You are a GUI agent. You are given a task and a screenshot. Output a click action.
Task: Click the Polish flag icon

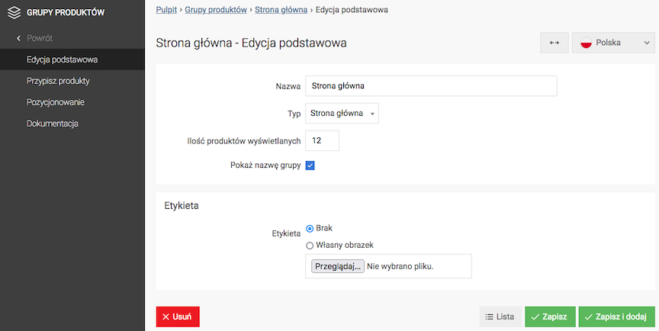pyautogui.click(x=586, y=43)
